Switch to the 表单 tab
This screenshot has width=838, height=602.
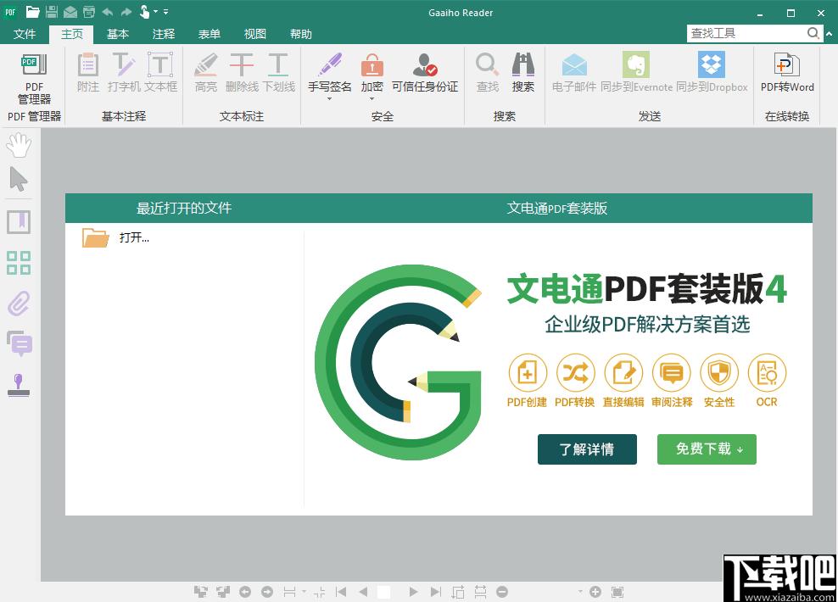coord(209,34)
